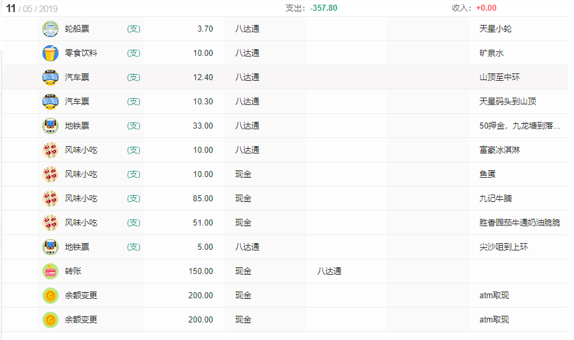Image resolution: width=574 pixels, height=340 pixels.
Task: Click the 富豪冰淇淋 note
Action: [499, 150]
